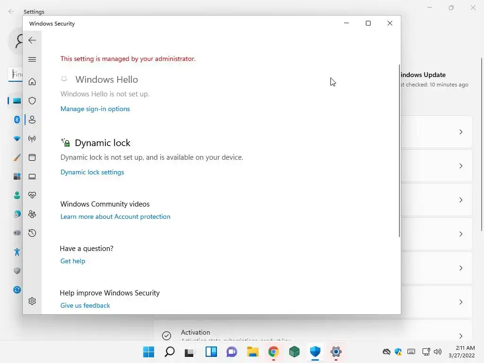The height and width of the screenshot is (363, 484).
Task: Click Windows Update heading in Settings window
Action: (423, 75)
